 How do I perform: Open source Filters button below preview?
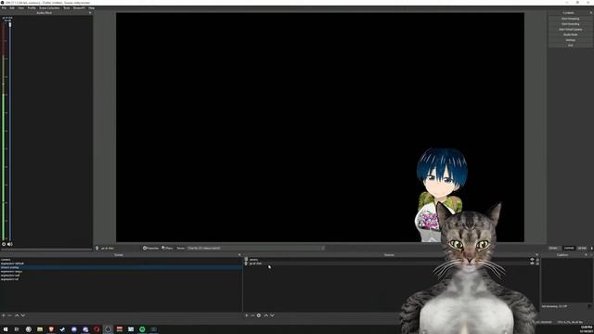(167, 248)
